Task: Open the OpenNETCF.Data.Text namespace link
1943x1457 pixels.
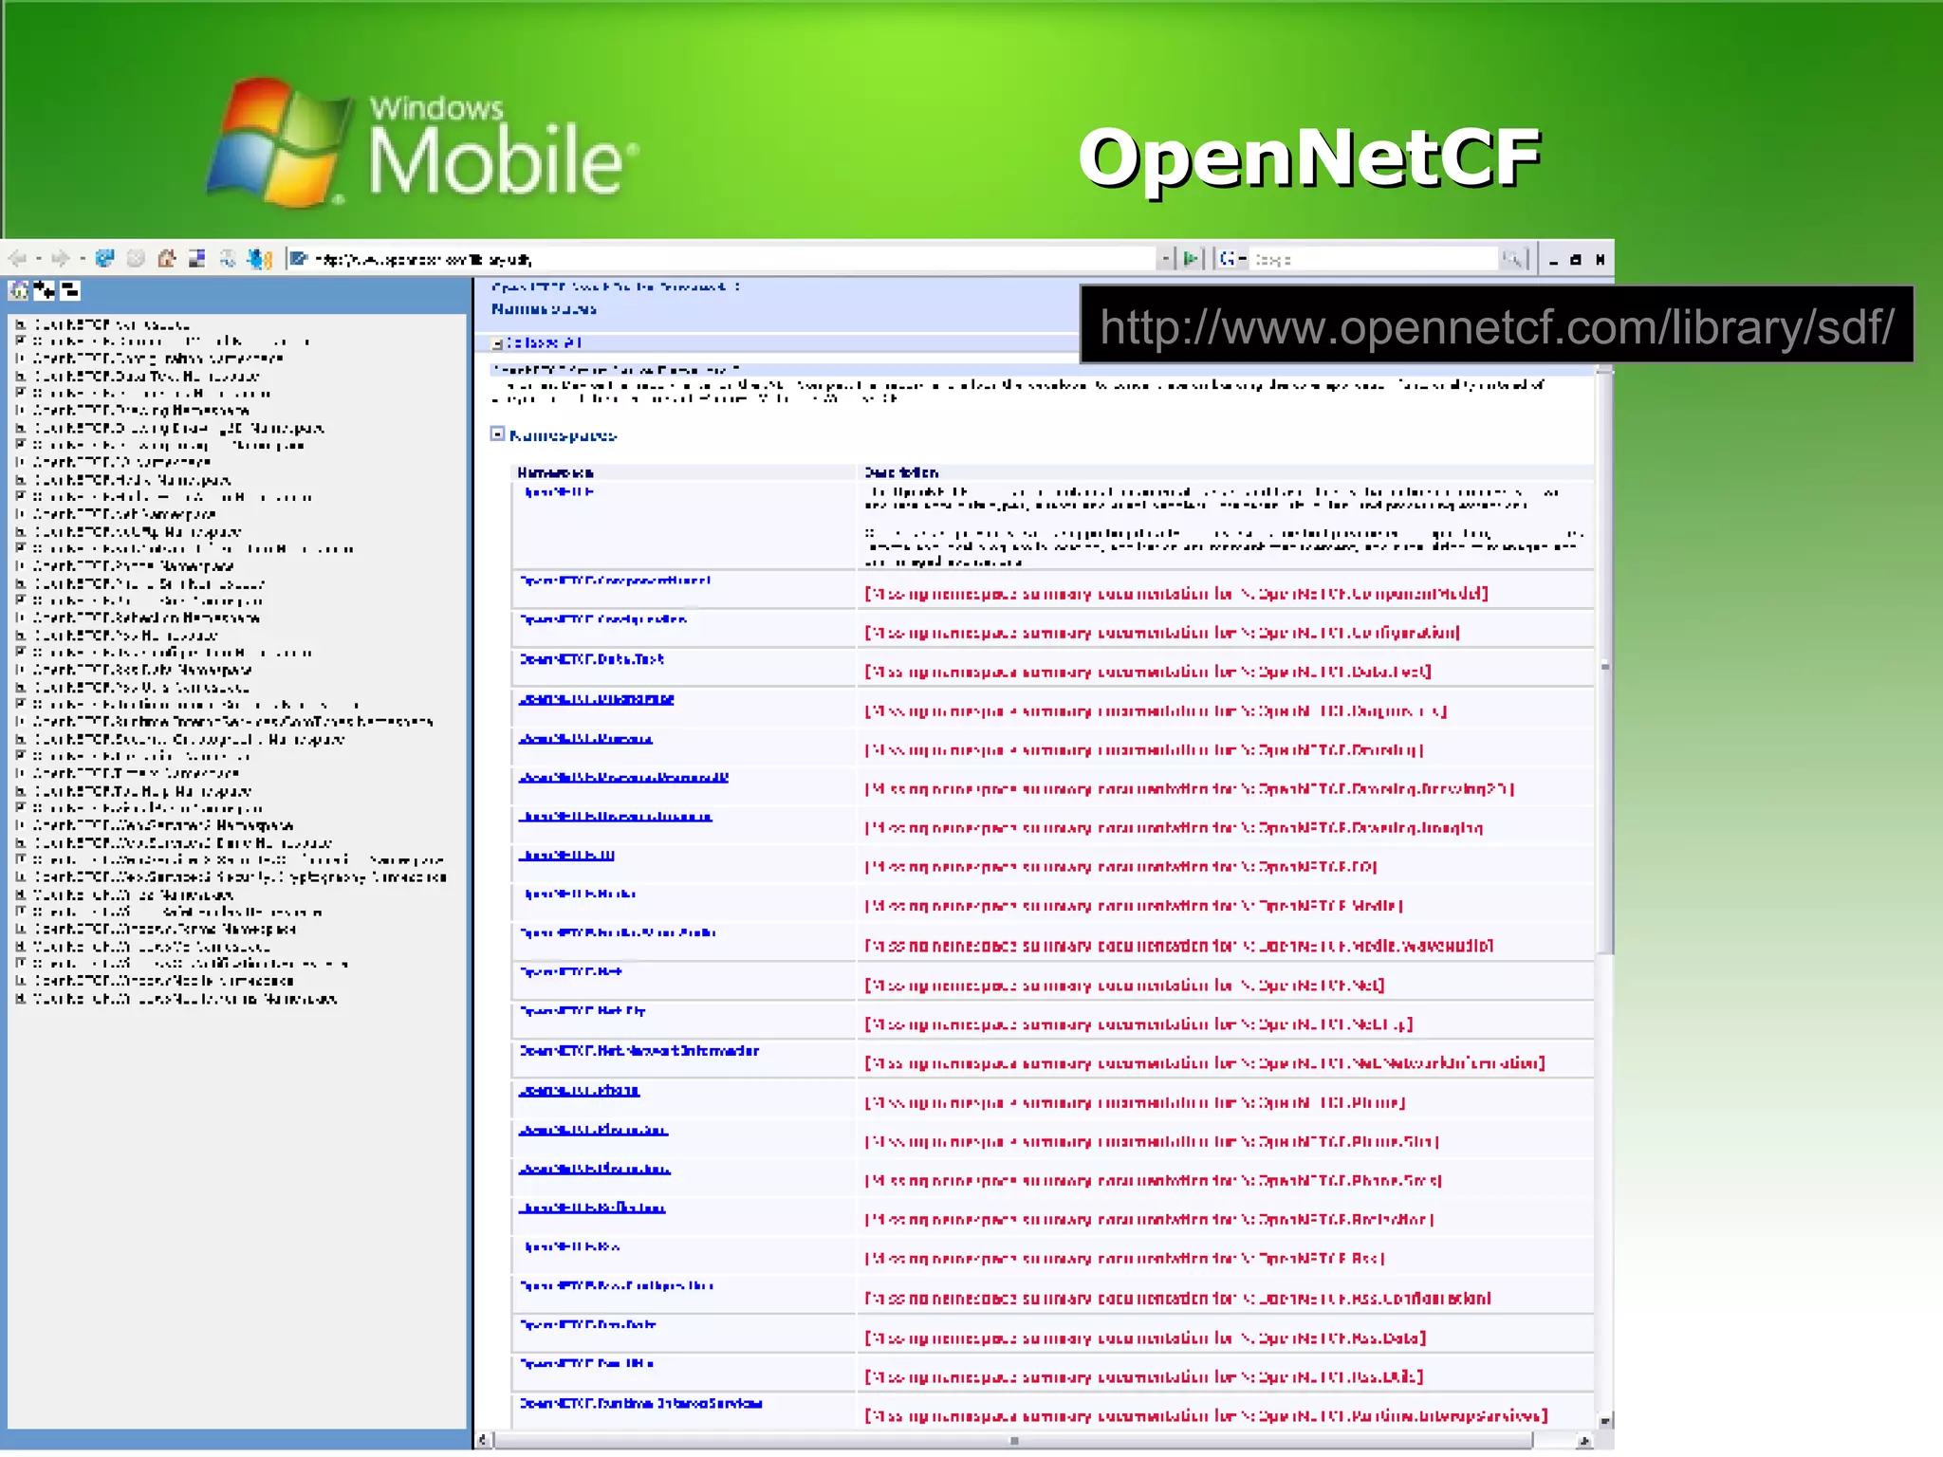Action: click(591, 658)
